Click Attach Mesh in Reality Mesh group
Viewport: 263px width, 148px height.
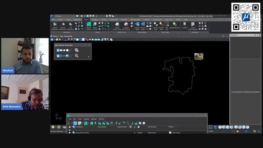(137, 26)
